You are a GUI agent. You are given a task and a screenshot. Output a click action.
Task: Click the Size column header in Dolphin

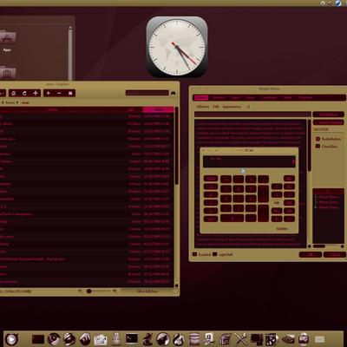[131, 109]
